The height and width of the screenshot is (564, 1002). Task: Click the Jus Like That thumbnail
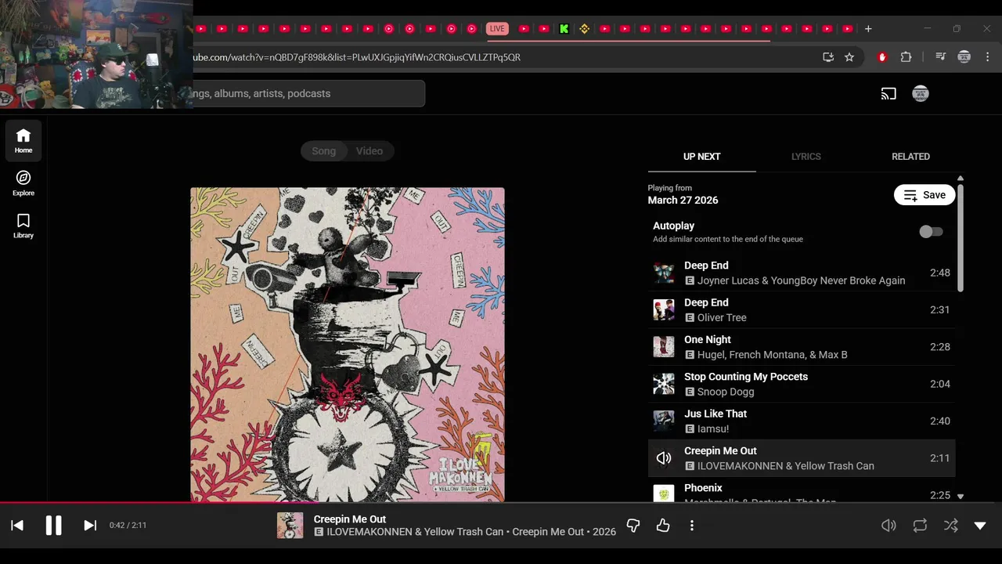click(x=664, y=421)
